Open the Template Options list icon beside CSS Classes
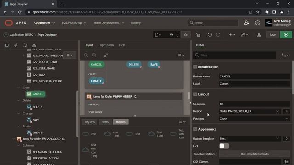The image size is (294, 165). [x=286, y=161]
